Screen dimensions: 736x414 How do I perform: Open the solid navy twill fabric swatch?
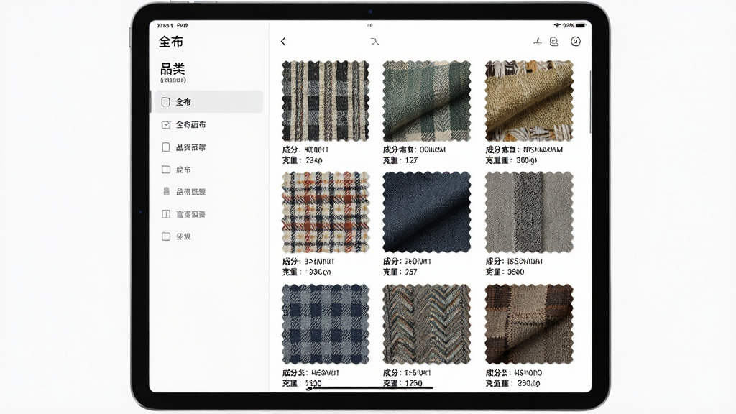click(427, 213)
